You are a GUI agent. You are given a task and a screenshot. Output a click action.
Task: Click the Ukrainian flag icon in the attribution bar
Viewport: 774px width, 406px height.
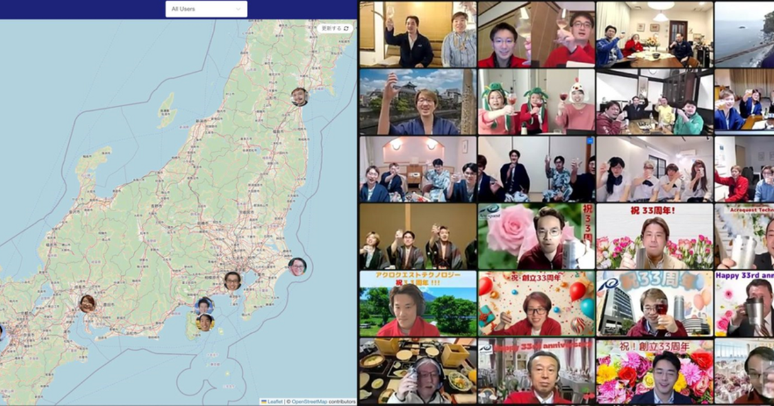point(265,400)
